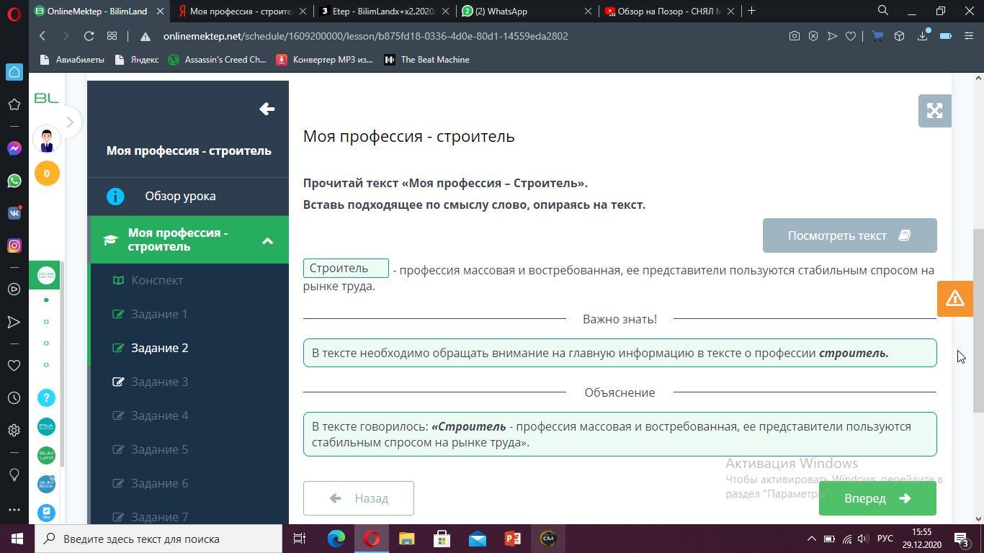Open the downloads icon in the toolbar
Image resolution: width=984 pixels, height=553 pixels.
click(923, 36)
